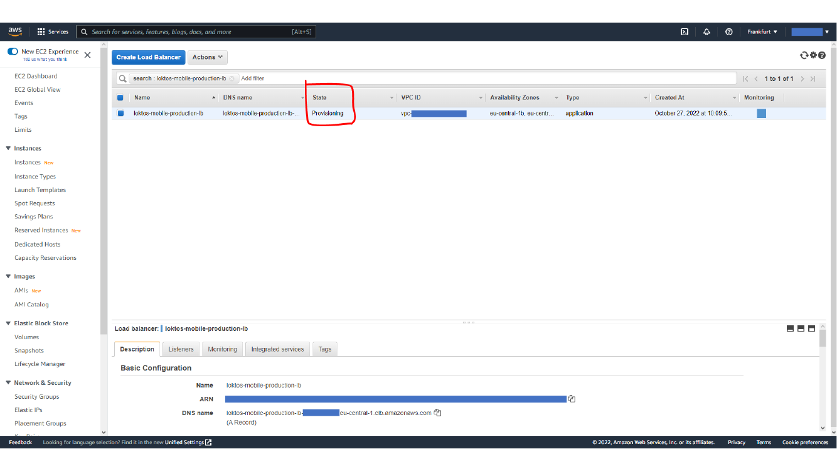The image size is (837, 471).
Task: Open the Services grid menu
Action: (x=53, y=31)
